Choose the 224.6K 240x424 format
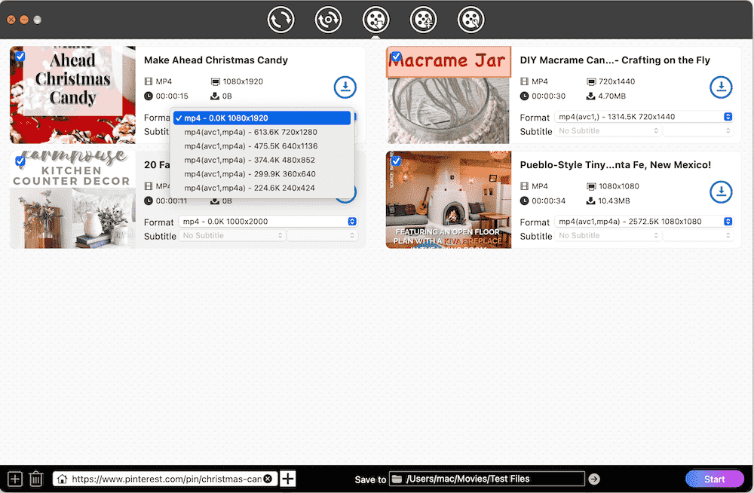Screen dimensions: 754x493 (x=262, y=188)
